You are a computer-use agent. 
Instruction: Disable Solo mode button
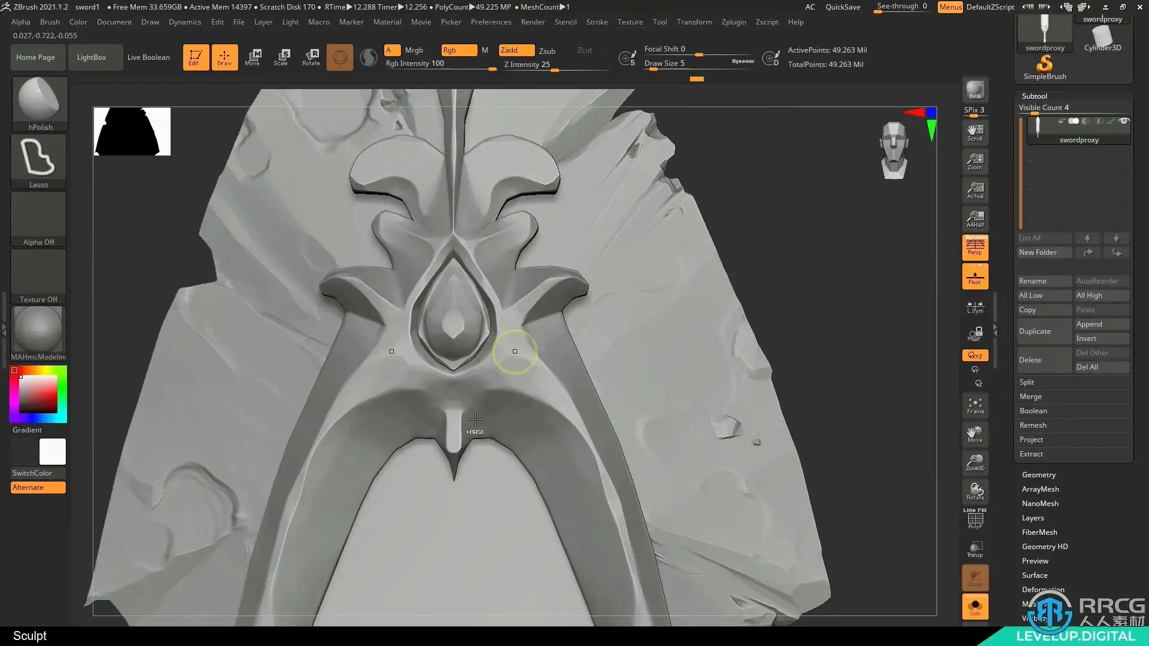975,607
